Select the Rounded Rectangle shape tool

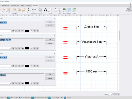pos(14,11)
